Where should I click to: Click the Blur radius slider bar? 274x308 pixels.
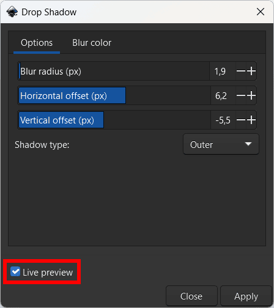coord(114,71)
